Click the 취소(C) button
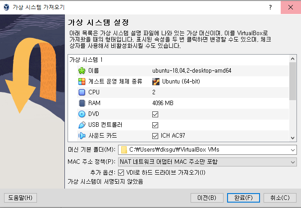Screen dimensions: 301x208 [x=280, y=198]
